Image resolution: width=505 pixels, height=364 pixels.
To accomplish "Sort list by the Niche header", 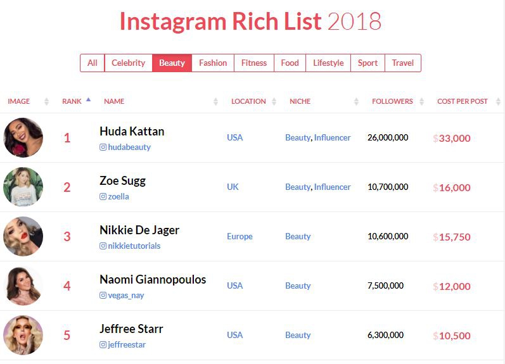I will 300,101.
